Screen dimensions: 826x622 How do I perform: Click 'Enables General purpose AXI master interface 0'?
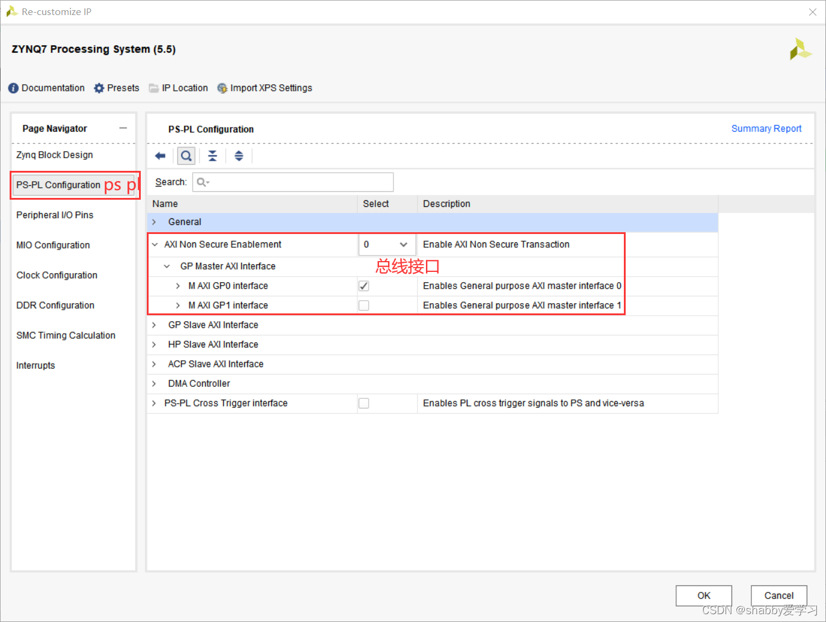click(x=522, y=286)
